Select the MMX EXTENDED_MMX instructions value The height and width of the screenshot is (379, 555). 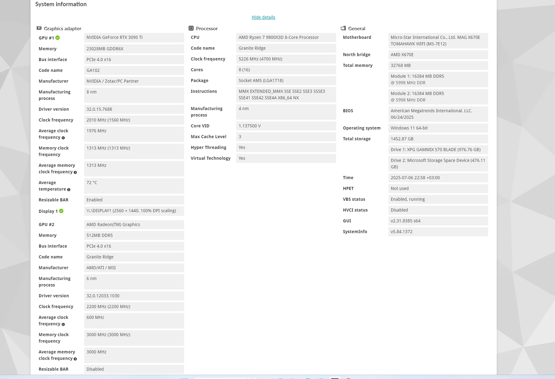pyautogui.click(x=286, y=94)
